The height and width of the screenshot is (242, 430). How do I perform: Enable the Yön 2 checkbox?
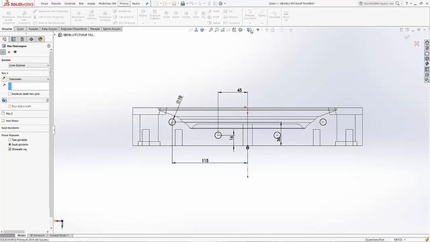coord(3,114)
